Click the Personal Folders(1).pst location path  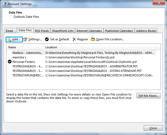80,57
